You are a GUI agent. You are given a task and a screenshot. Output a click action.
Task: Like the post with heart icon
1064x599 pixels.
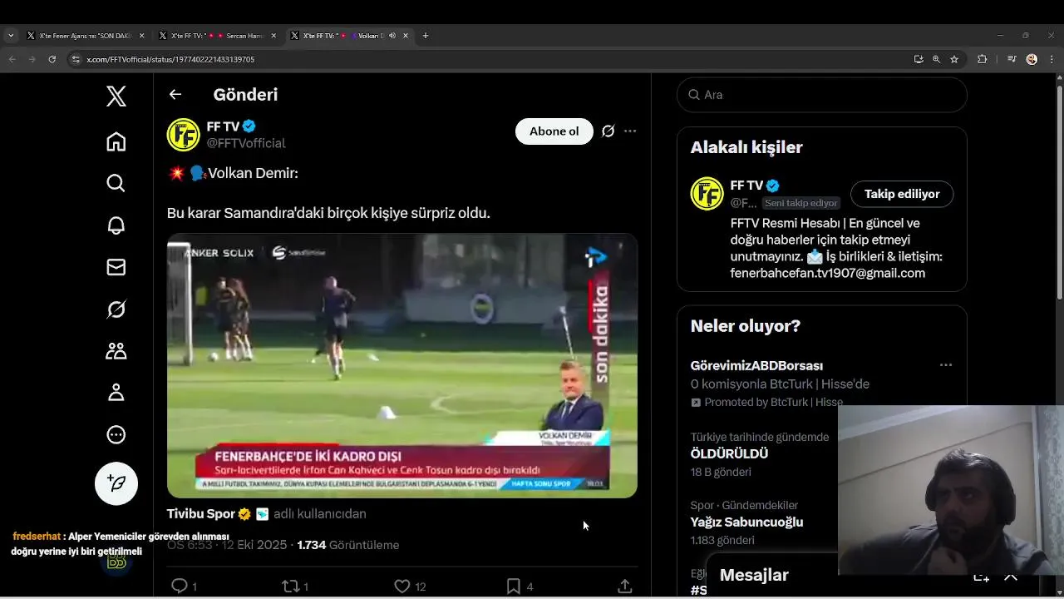(x=402, y=587)
